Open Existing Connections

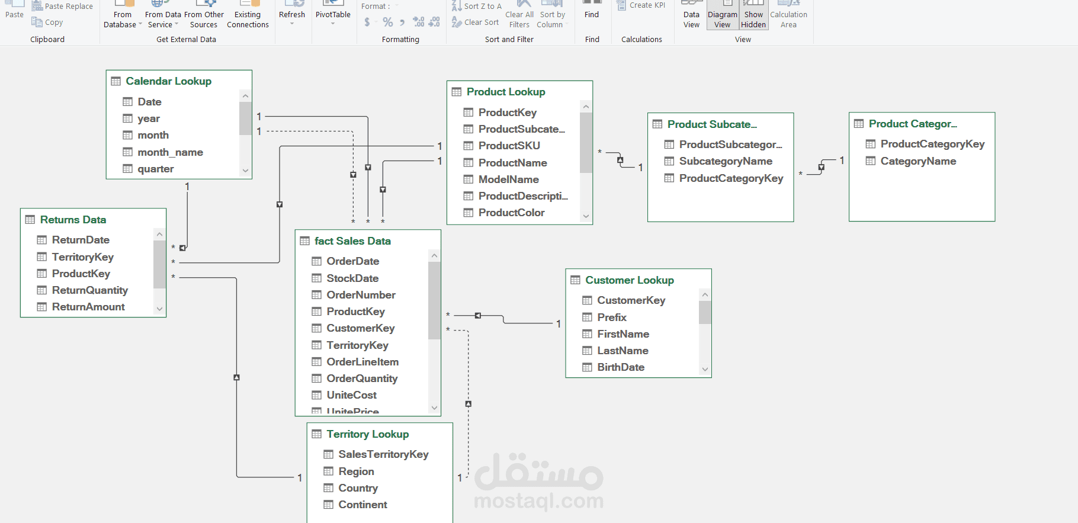[248, 15]
